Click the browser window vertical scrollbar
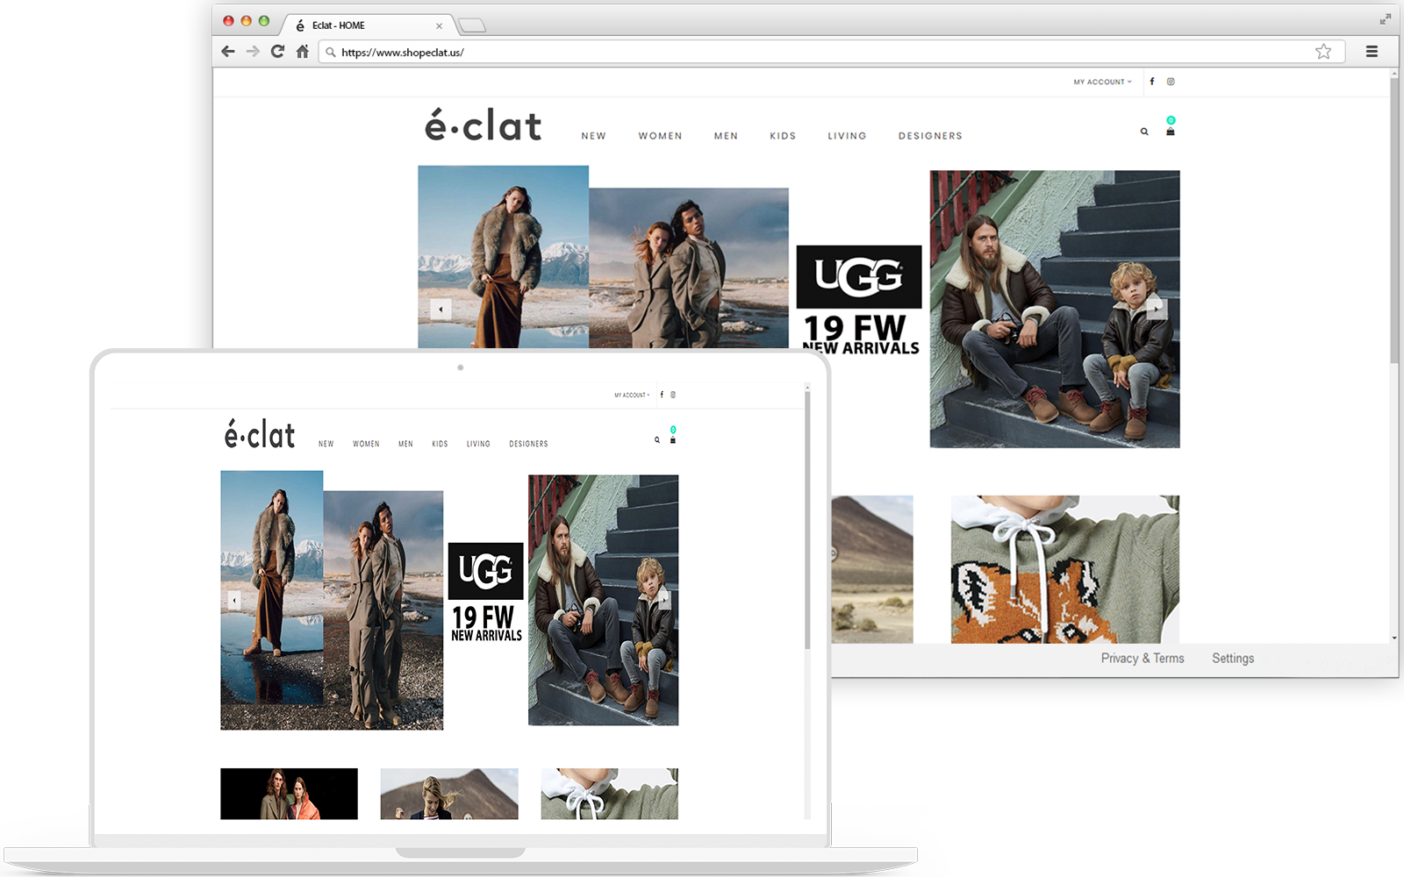 point(1394,219)
